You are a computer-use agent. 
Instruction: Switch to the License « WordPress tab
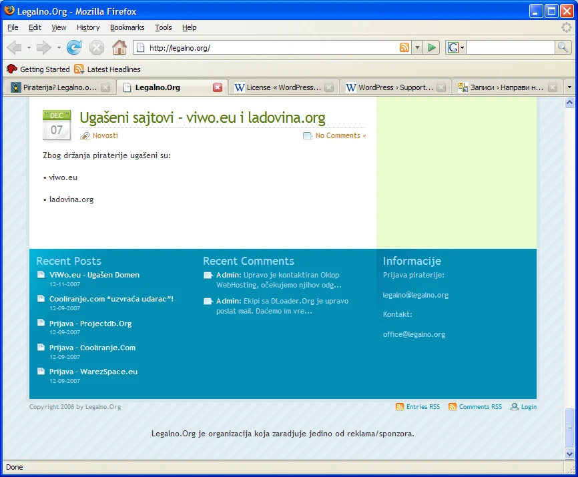284,87
